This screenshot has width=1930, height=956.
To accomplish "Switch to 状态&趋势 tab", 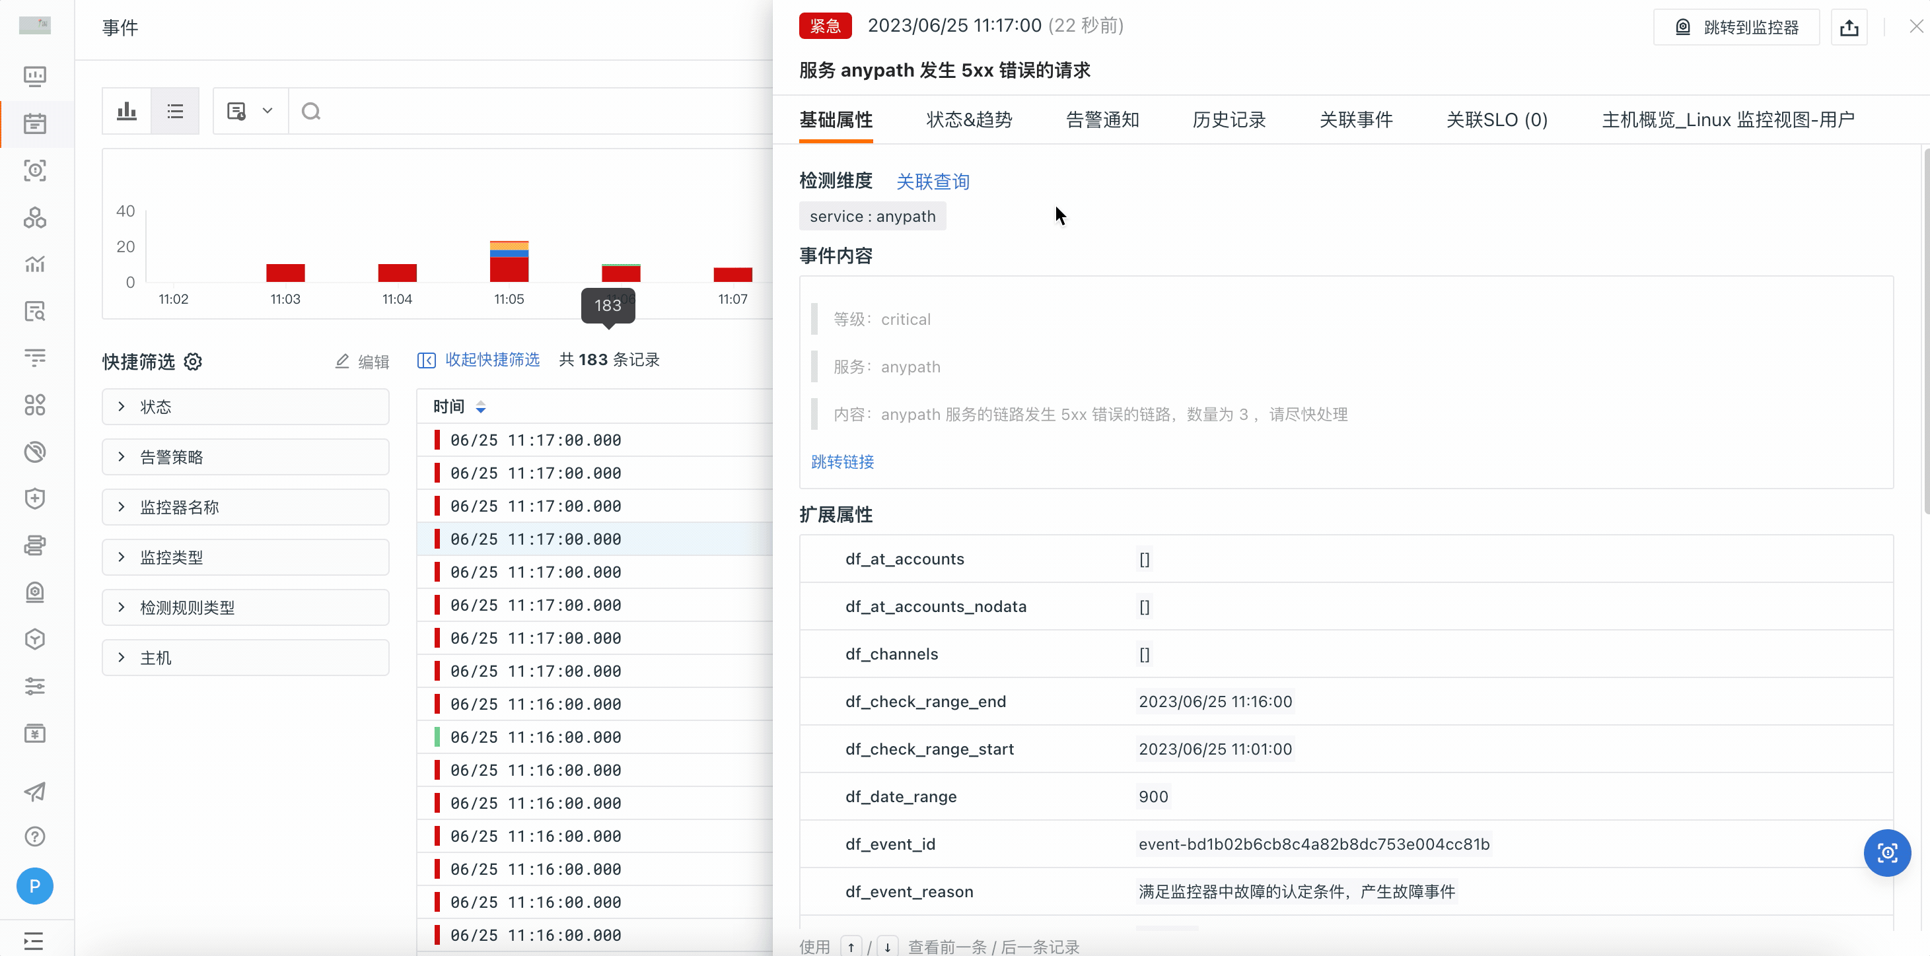I will pos(969,119).
